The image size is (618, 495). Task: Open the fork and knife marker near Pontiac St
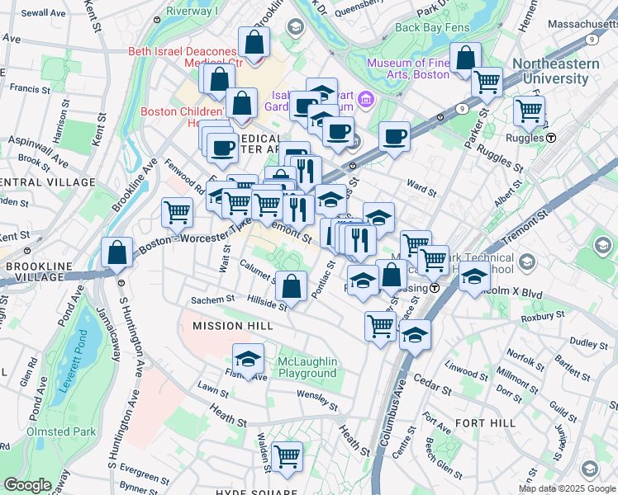click(x=360, y=241)
